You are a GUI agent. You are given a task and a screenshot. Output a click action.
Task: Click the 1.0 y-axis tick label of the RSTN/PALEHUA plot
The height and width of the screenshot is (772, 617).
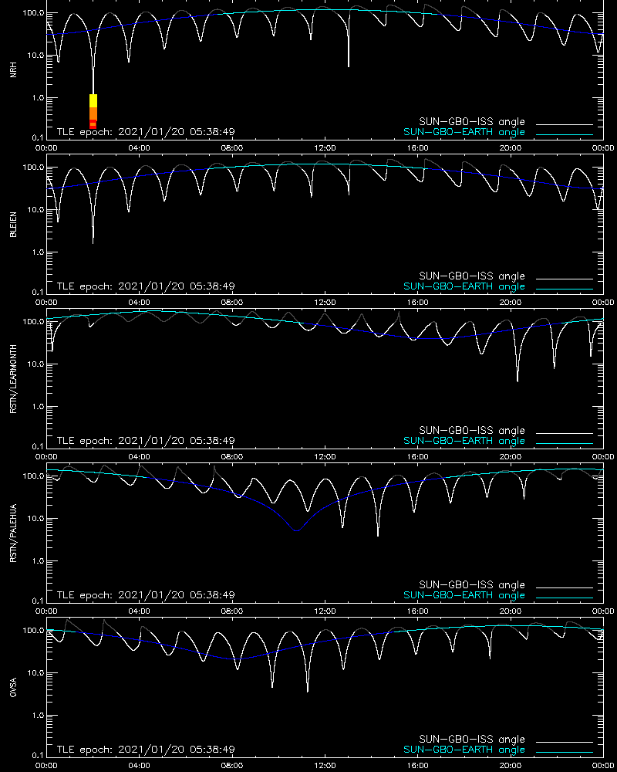point(37,560)
